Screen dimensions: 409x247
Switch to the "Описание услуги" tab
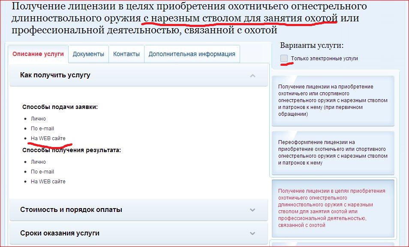coord(38,54)
